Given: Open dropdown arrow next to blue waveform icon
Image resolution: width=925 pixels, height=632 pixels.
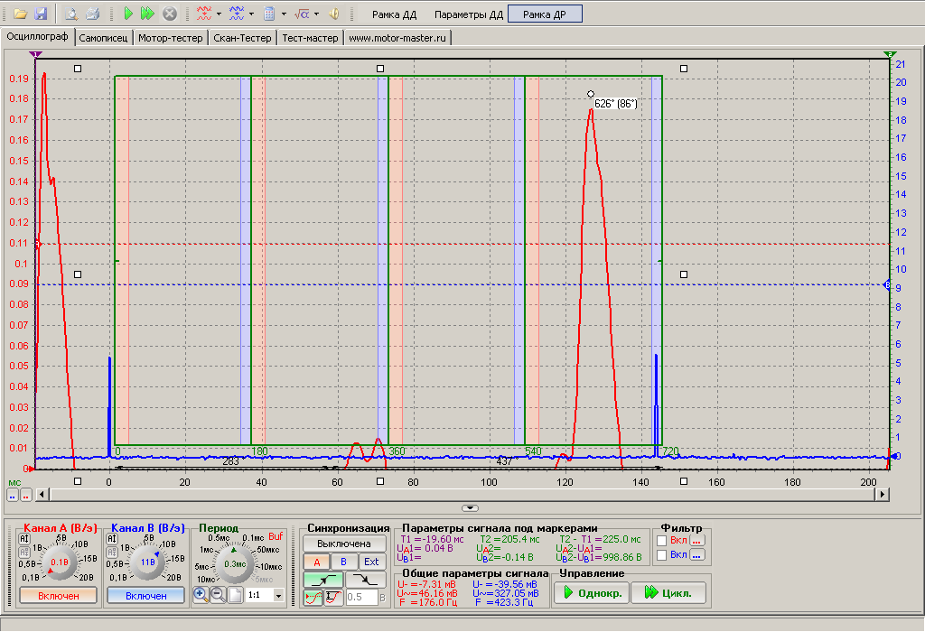Looking at the screenshot, I should [251, 14].
